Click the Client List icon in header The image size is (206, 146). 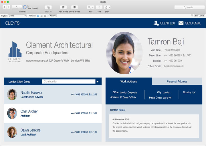pos(156,23)
